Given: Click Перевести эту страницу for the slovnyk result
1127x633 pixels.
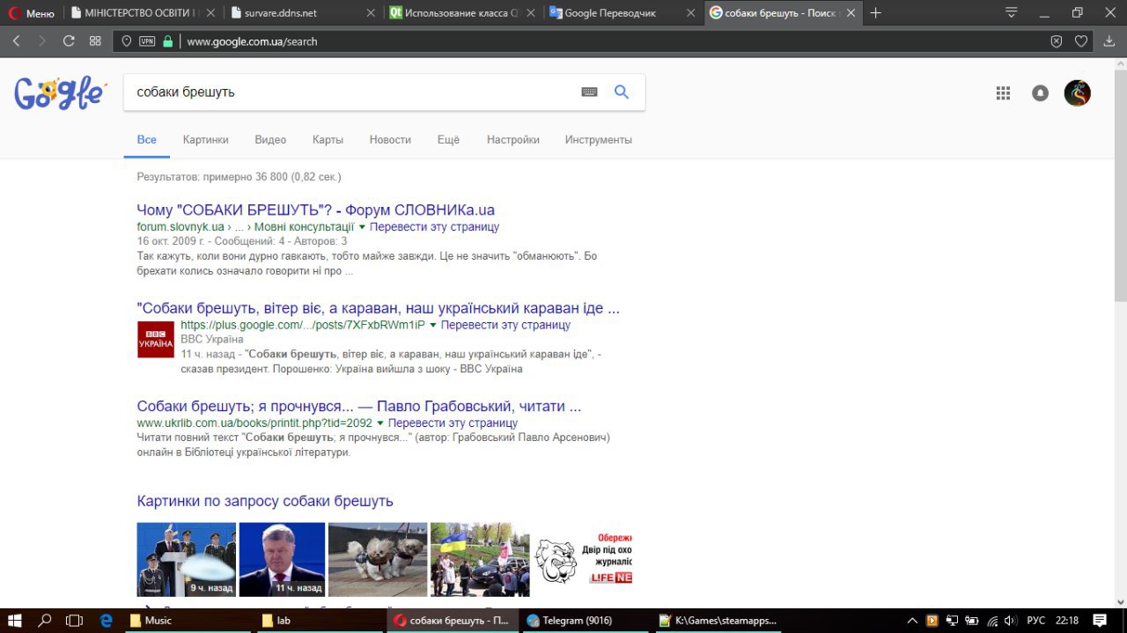Looking at the screenshot, I should pyautogui.click(x=434, y=226).
